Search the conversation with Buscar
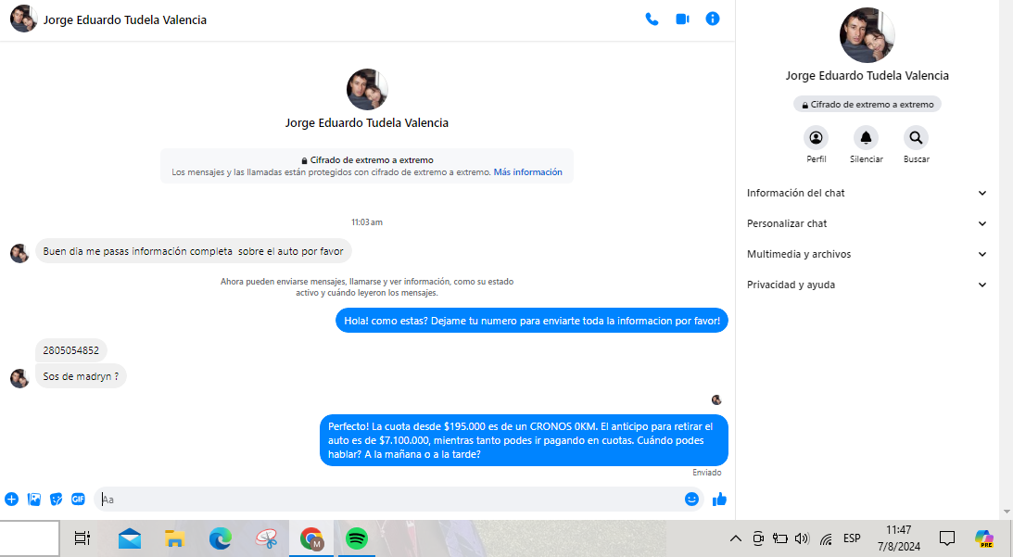1013x557 pixels. [x=916, y=138]
